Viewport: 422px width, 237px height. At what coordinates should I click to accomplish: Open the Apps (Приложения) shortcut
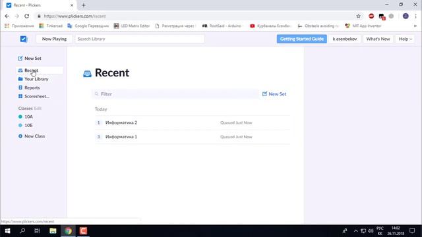[x=19, y=26]
